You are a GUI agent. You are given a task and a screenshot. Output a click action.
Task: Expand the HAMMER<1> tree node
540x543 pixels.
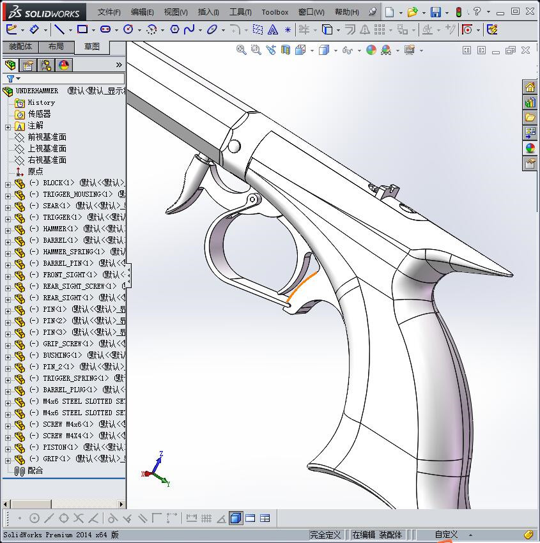pyautogui.click(x=8, y=231)
